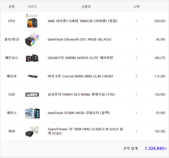Open the GIGABYTE B650M motherboard image
The image size is (169, 158).
point(32,58)
